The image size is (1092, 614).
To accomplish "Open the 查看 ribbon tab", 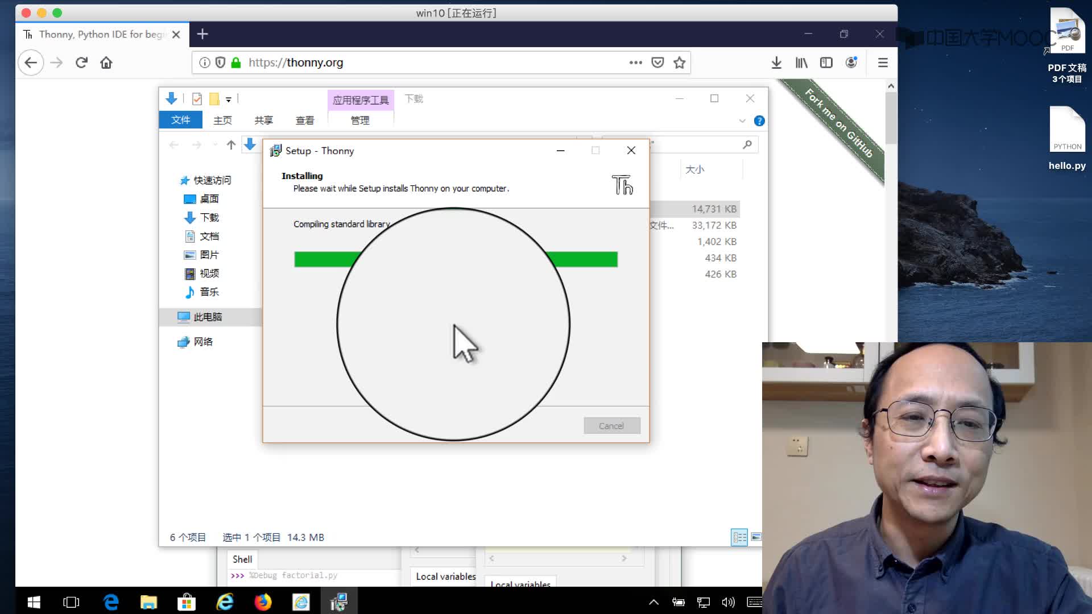I will point(305,120).
